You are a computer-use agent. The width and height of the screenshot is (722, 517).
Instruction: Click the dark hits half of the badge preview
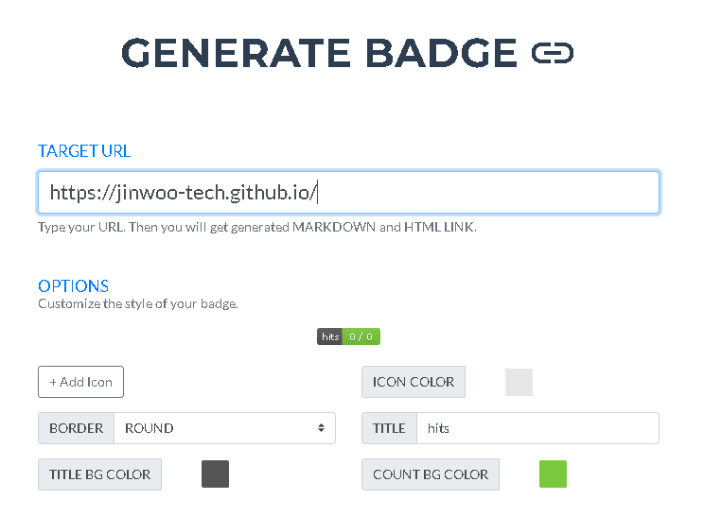pos(329,336)
